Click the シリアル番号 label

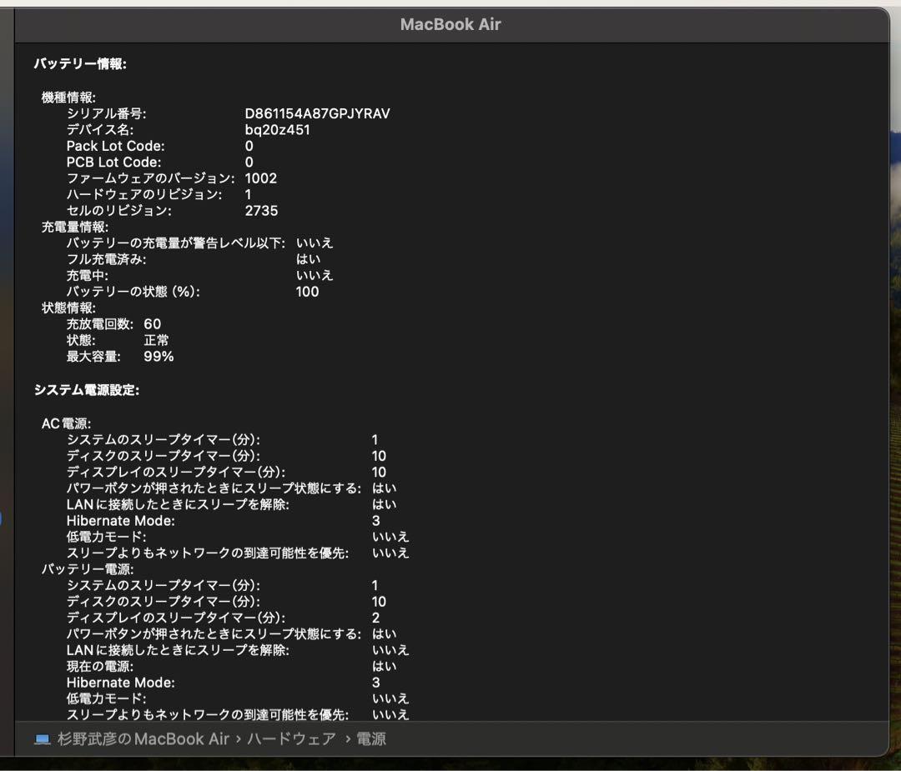pos(106,113)
